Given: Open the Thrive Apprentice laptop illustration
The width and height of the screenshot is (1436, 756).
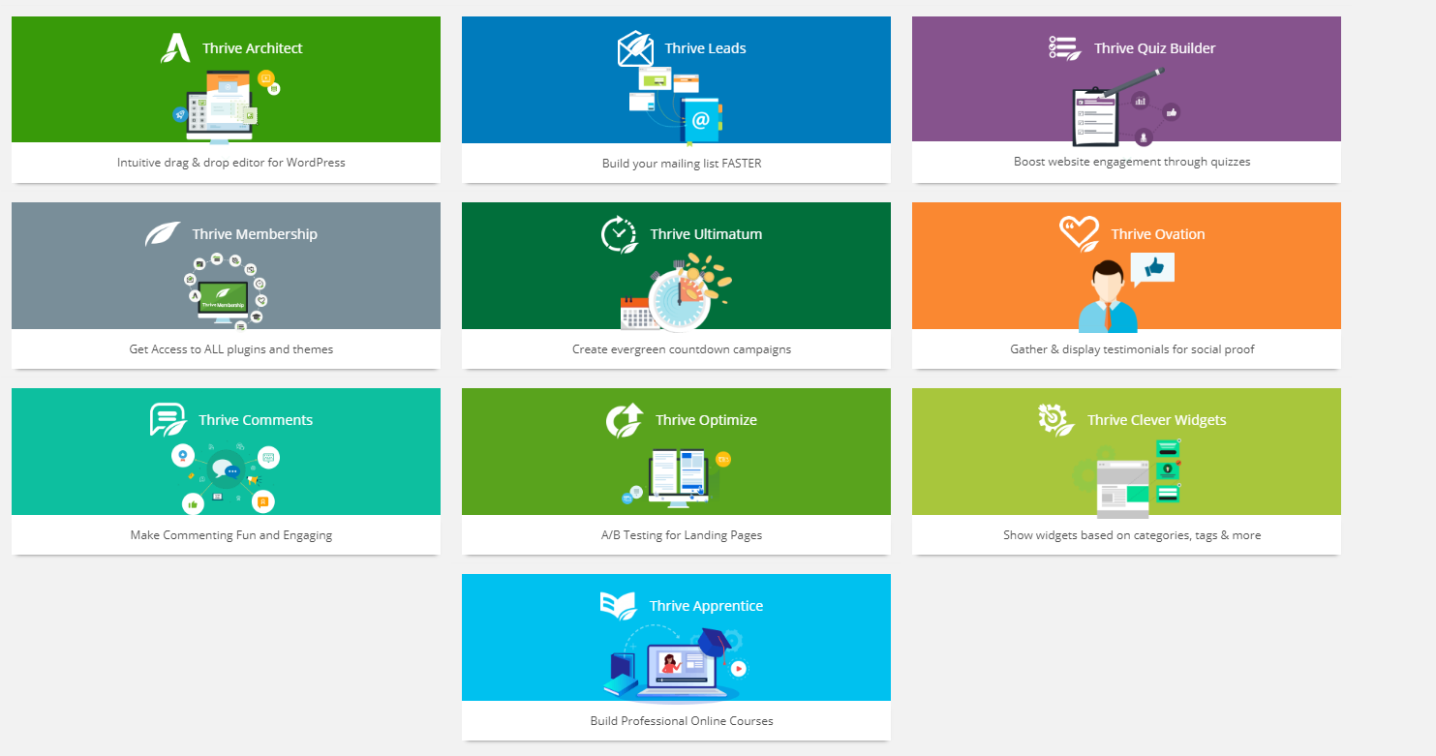Looking at the screenshot, I should pos(676,664).
